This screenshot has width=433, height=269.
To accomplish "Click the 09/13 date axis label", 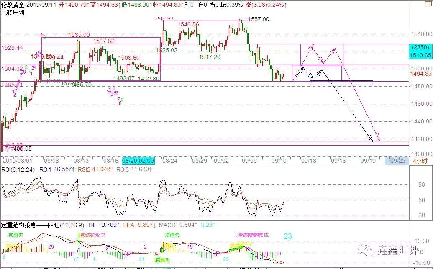I will (309, 161).
